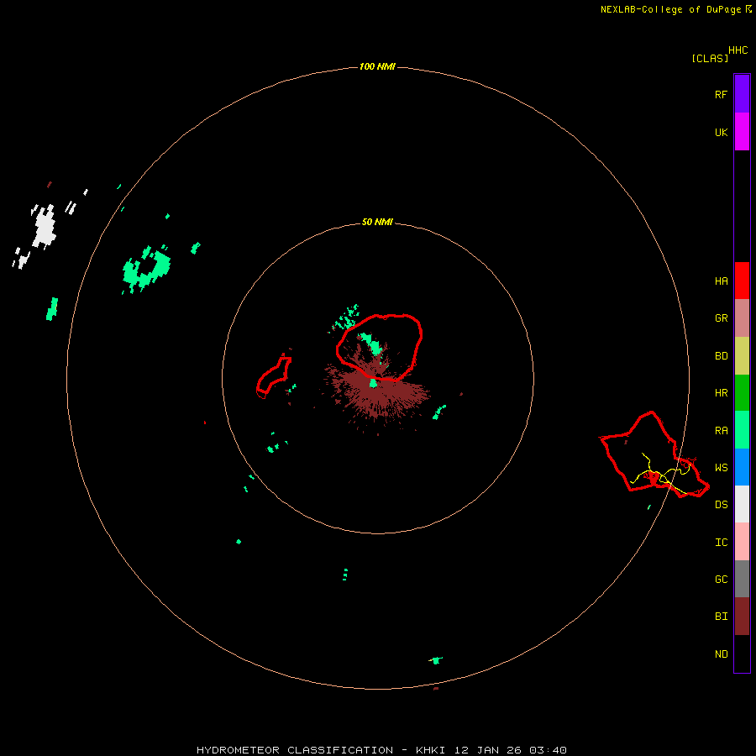Click the GC gray legend swatch
Screen dimensions: 756x756
click(742, 579)
